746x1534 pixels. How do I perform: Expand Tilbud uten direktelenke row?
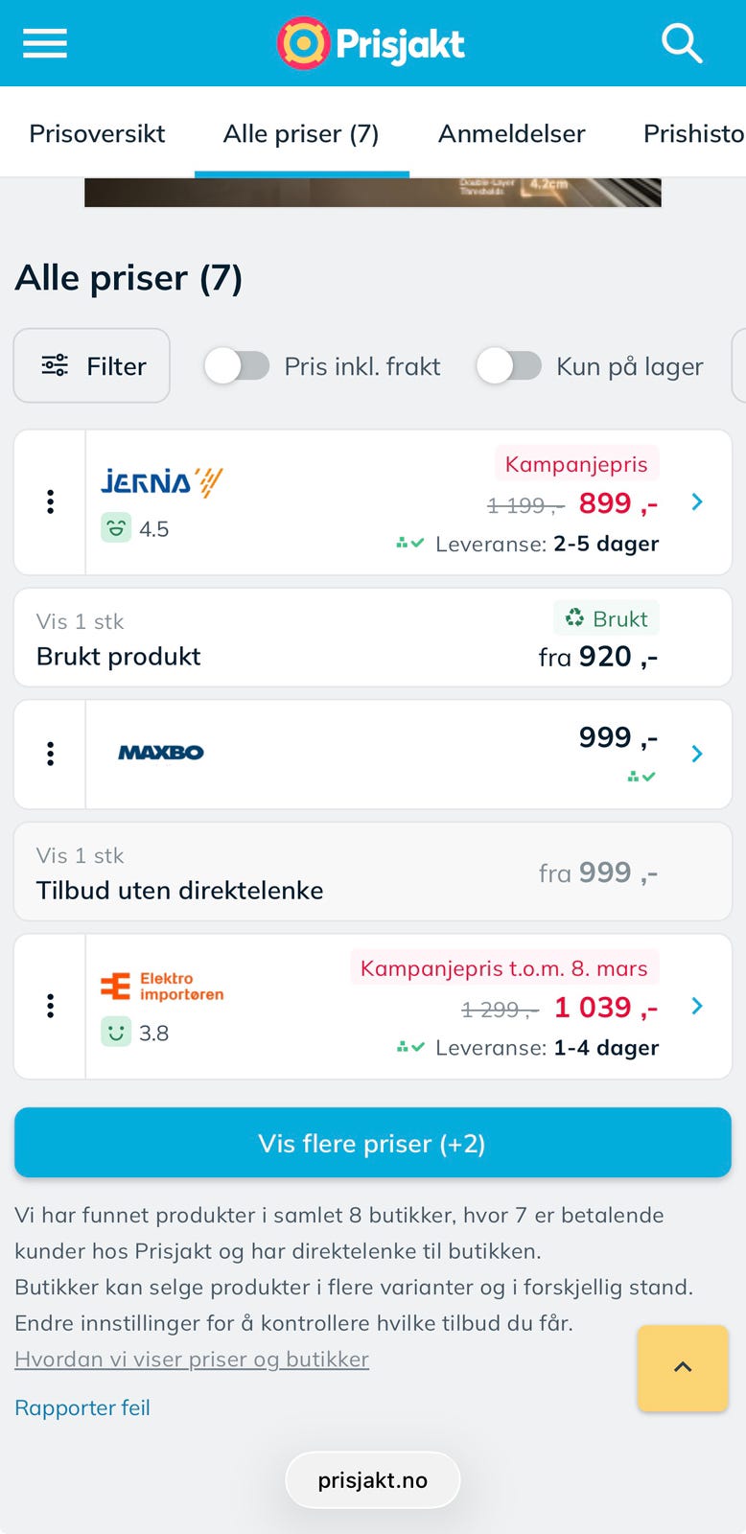[x=372, y=872]
